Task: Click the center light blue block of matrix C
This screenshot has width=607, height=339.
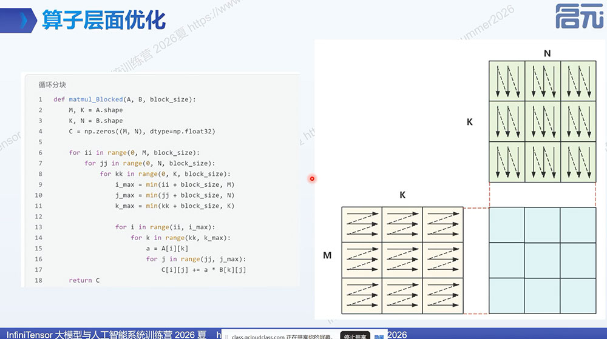Action: (x=542, y=261)
